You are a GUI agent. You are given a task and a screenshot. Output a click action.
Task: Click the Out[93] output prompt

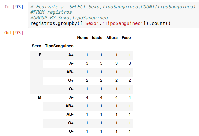[x=15, y=33]
